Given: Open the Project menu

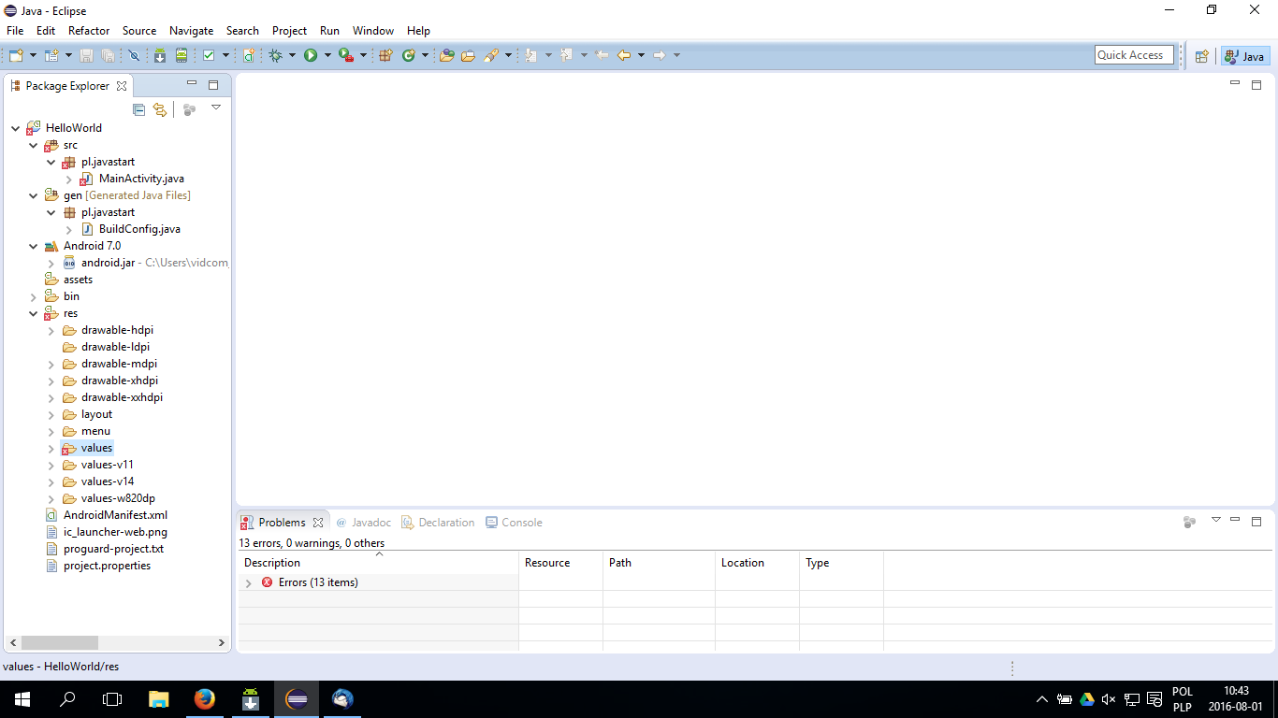Looking at the screenshot, I should coord(289,31).
